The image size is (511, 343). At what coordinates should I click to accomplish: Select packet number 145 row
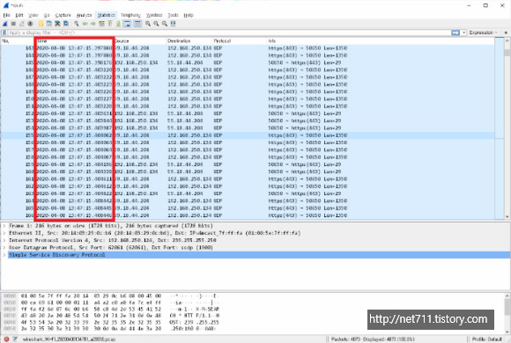[x=248, y=62]
